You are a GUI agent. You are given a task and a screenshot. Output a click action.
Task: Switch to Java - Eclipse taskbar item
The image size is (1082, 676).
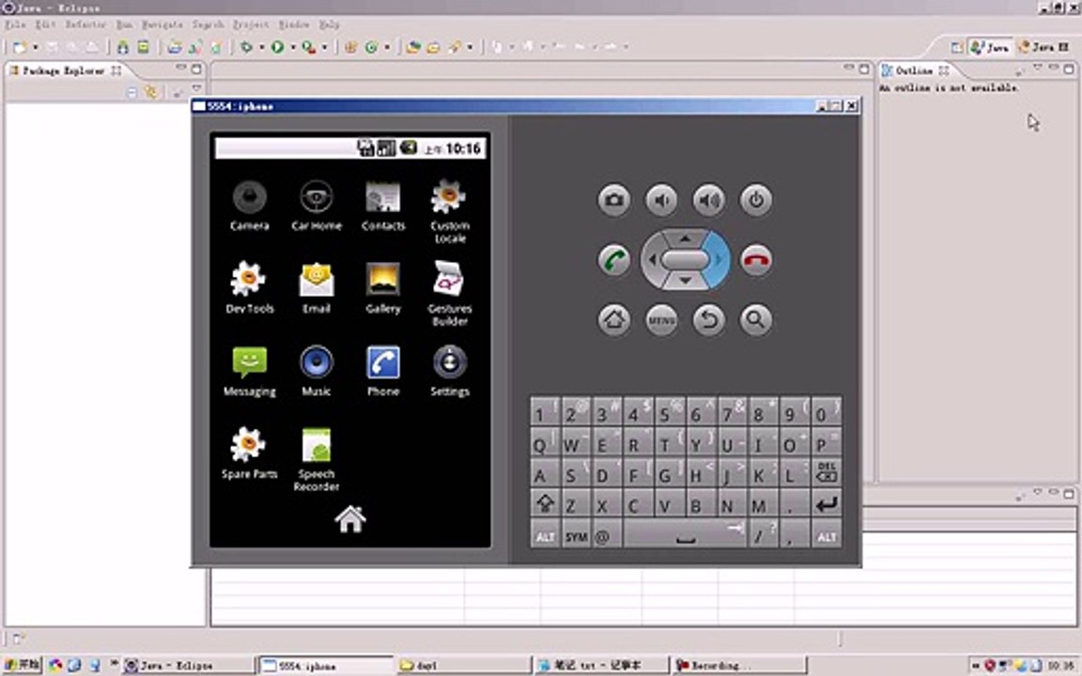186,665
